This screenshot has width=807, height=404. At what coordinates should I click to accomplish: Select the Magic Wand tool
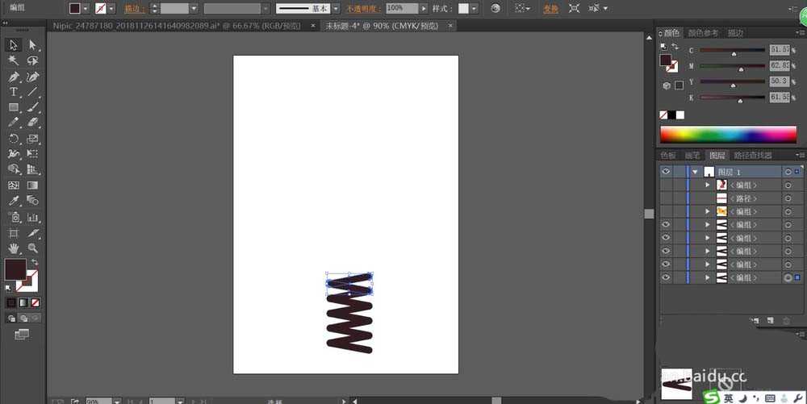[14, 60]
